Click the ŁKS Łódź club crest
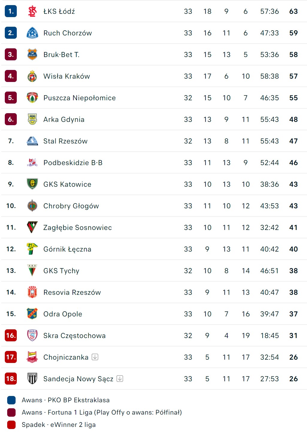The height and width of the screenshot is (432, 307). (32, 11)
